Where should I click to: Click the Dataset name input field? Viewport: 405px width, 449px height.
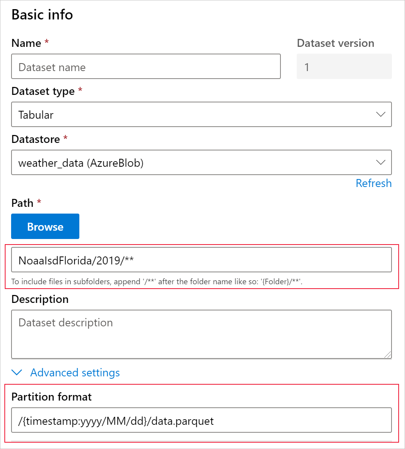click(x=146, y=67)
